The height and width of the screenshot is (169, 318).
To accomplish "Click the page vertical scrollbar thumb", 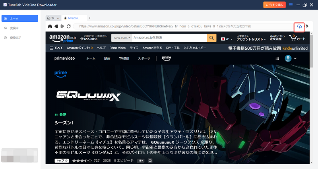I will point(312,52).
